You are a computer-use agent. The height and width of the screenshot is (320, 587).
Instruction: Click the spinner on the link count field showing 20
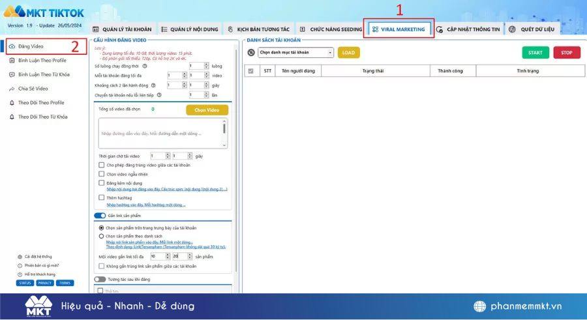[x=190, y=256]
